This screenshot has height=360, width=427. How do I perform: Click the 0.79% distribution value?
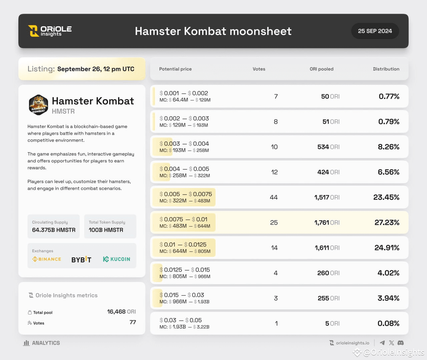(389, 122)
